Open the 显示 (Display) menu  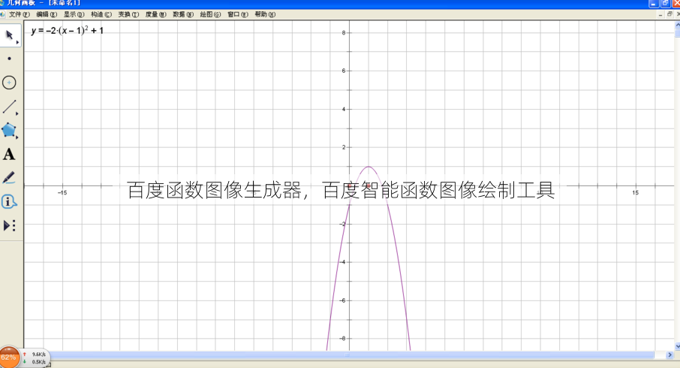click(x=74, y=14)
